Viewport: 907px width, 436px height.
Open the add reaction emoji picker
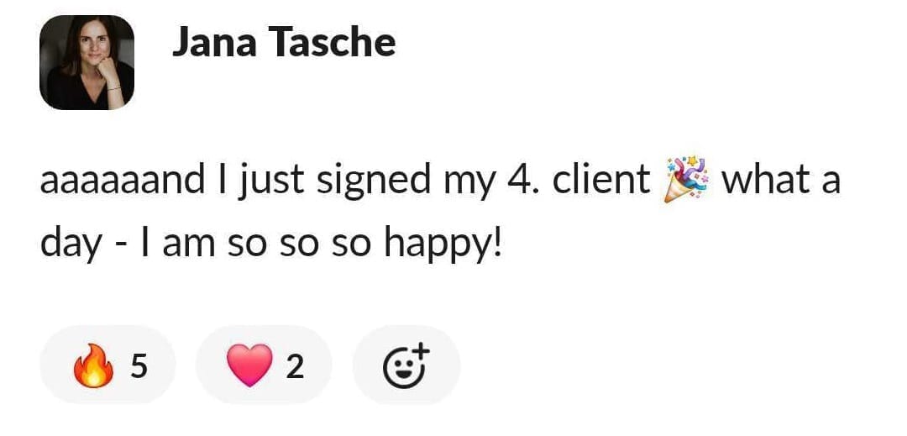coord(406,365)
